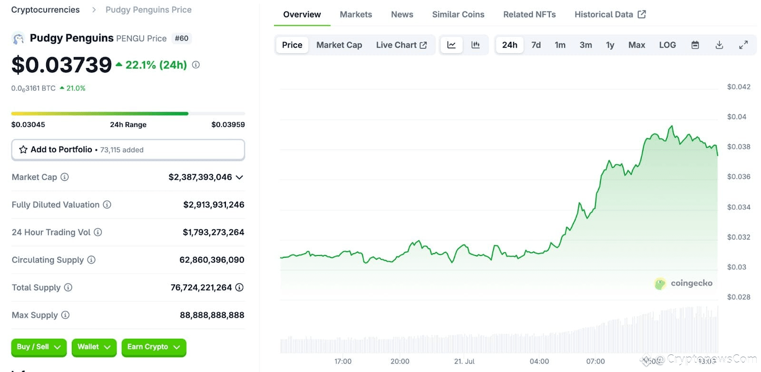Show Market Cap info tooltip icon

(x=65, y=177)
